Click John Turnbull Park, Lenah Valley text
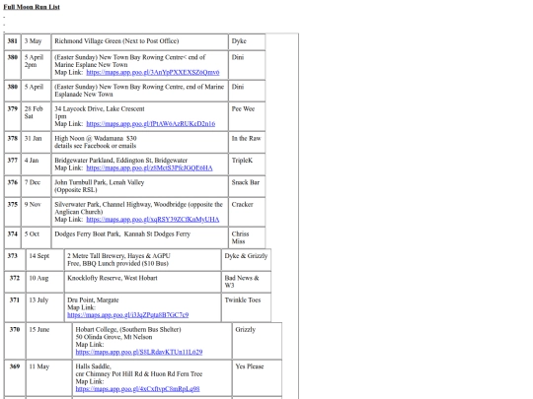The width and height of the screenshot is (533, 399). click(x=100, y=182)
